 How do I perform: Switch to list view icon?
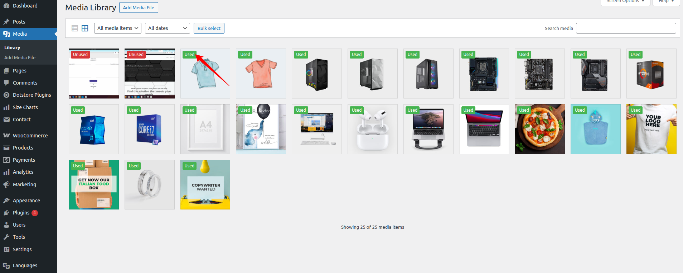pos(75,28)
